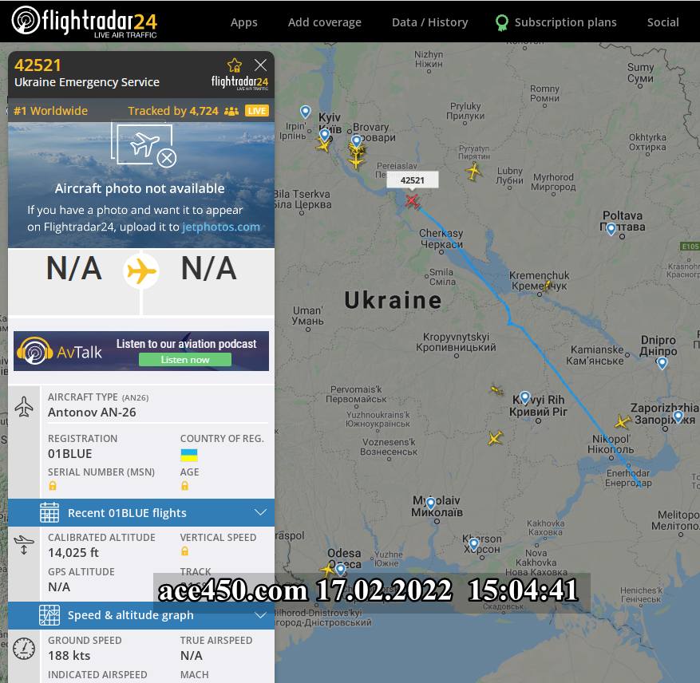Viewport: 700px width, 683px height.
Task: Expand the Recent 01BLUE flights section
Action: pyautogui.click(x=141, y=512)
